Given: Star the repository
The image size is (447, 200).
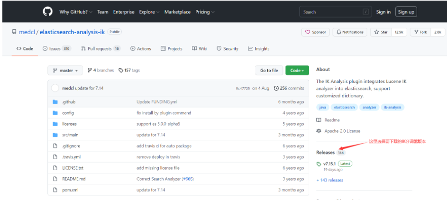Looking at the screenshot, I should (x=381, y=32).
